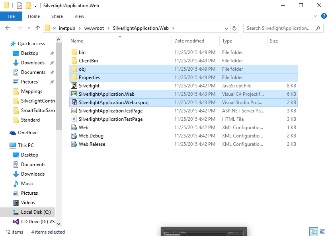
Task: Open Customize Quick Access Toolbar dropdown
Action: [x=36, y=6]
